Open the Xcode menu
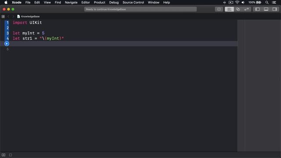 click(x=17, y=2)
